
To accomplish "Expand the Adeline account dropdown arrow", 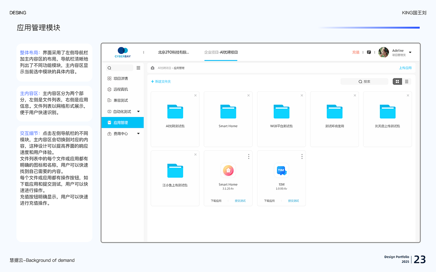I will 410,52.
